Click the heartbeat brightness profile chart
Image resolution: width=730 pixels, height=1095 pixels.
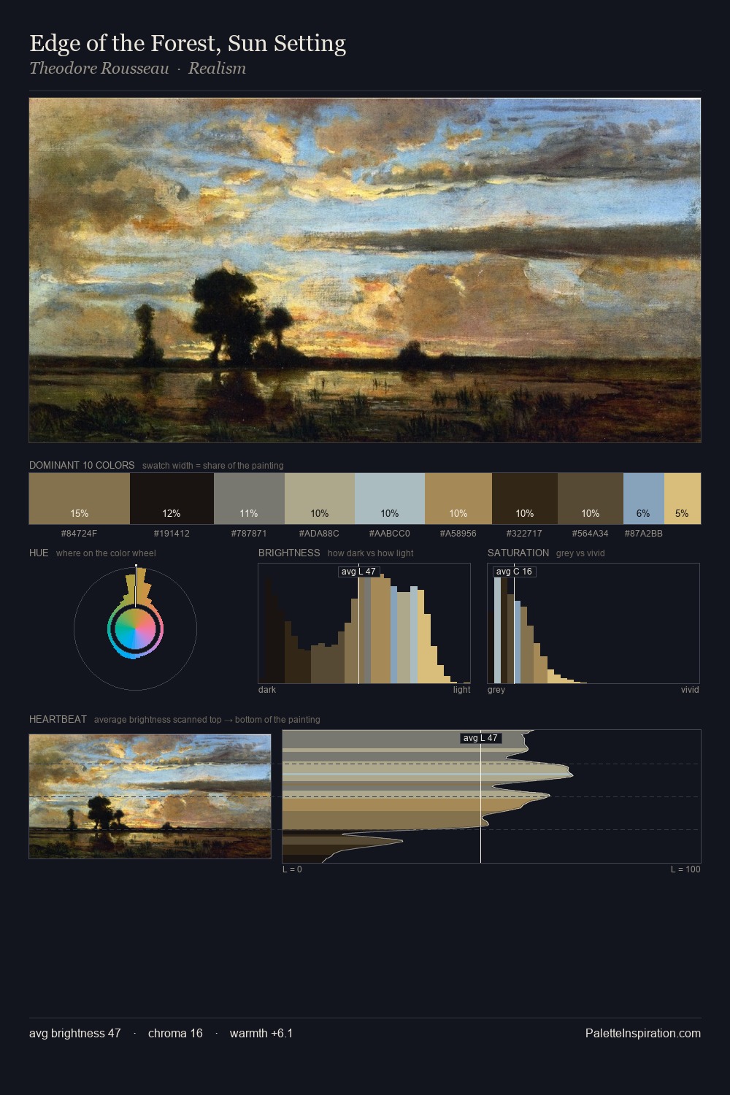coord(491,796)
